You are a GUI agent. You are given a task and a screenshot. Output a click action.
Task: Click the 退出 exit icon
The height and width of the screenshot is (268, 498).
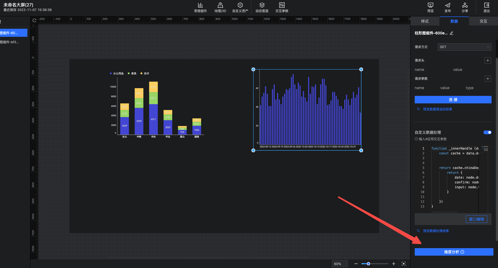[486, 8]
